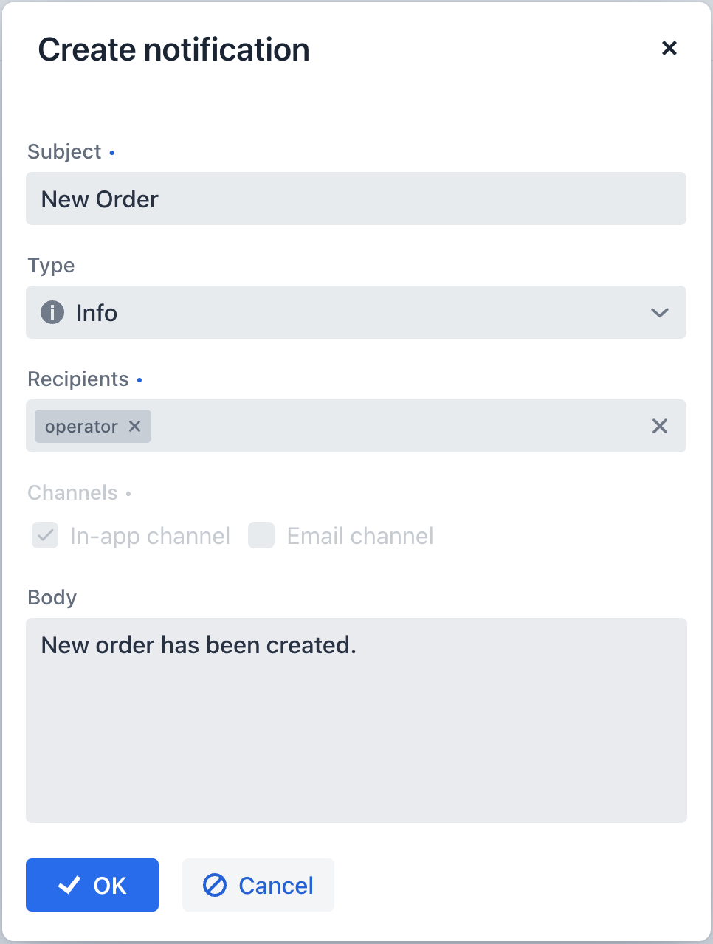Dismiss the form using Cancel
This screenshot has width=713, height=944.
pyautogui.click(x=258, y=884)
